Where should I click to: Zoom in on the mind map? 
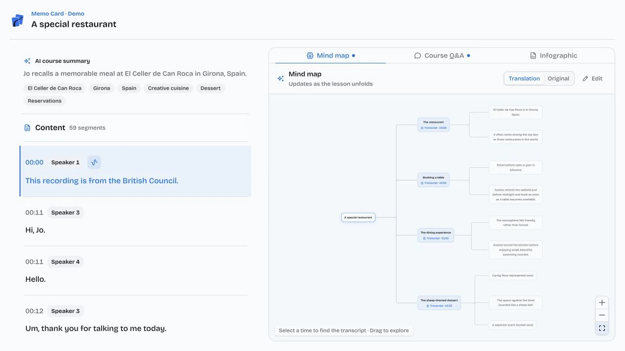click(x=602, y=302)
